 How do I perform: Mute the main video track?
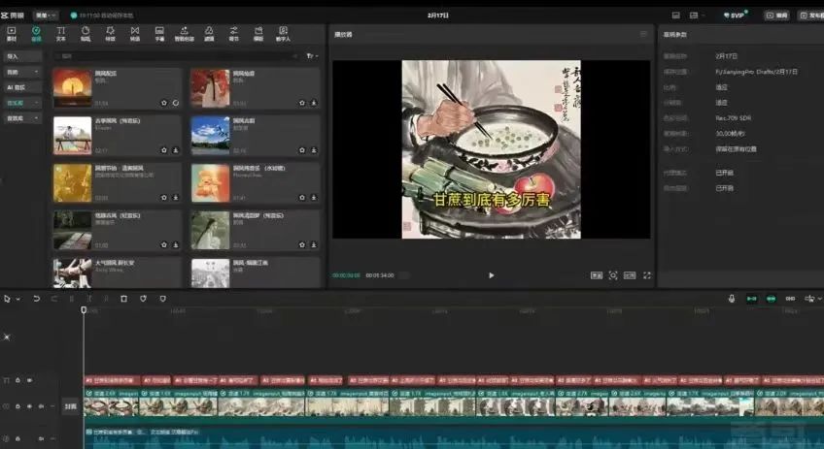point(41,406)
